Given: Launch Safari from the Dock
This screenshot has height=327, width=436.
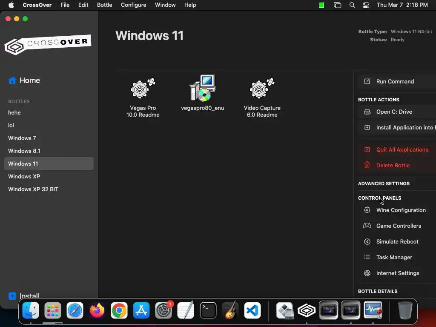Looking at the screenshot, I should click(75, 310).
